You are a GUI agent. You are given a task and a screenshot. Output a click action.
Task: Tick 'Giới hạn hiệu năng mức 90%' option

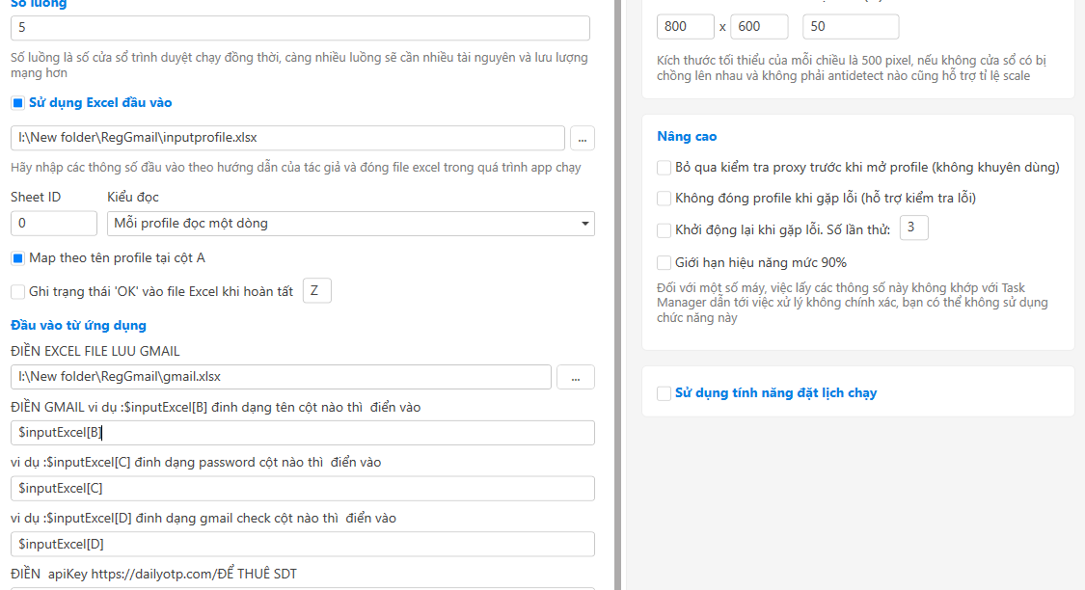pos(664,262)
